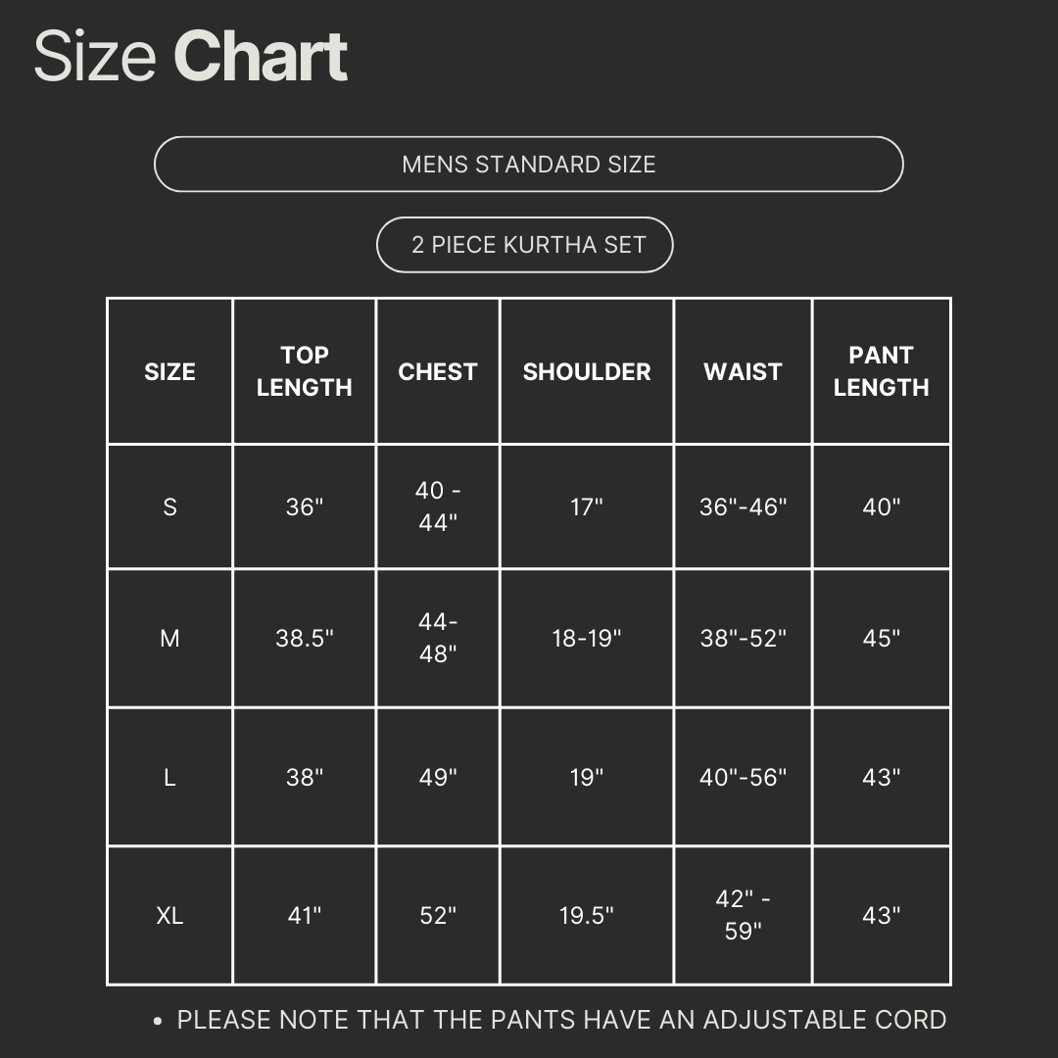The image size is (1058, 1058).
Task: Select the 2 PIECE KURTHA SET label
Action: click(525, 245)
